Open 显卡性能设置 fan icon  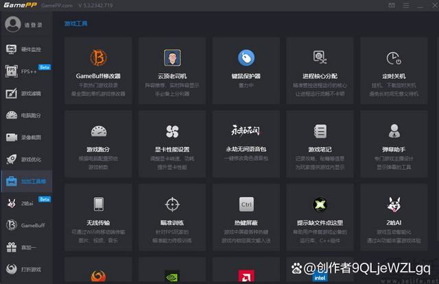point(172,131)
